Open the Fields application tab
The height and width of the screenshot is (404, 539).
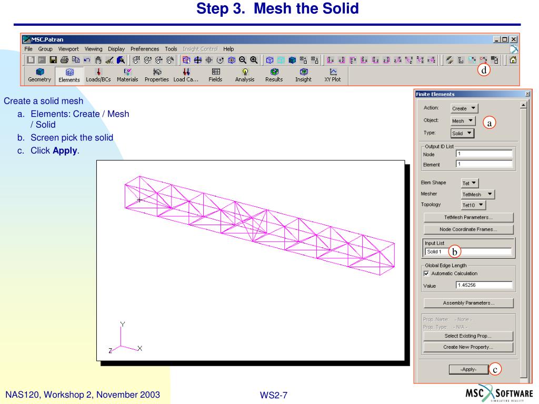(x=215, y=75)
